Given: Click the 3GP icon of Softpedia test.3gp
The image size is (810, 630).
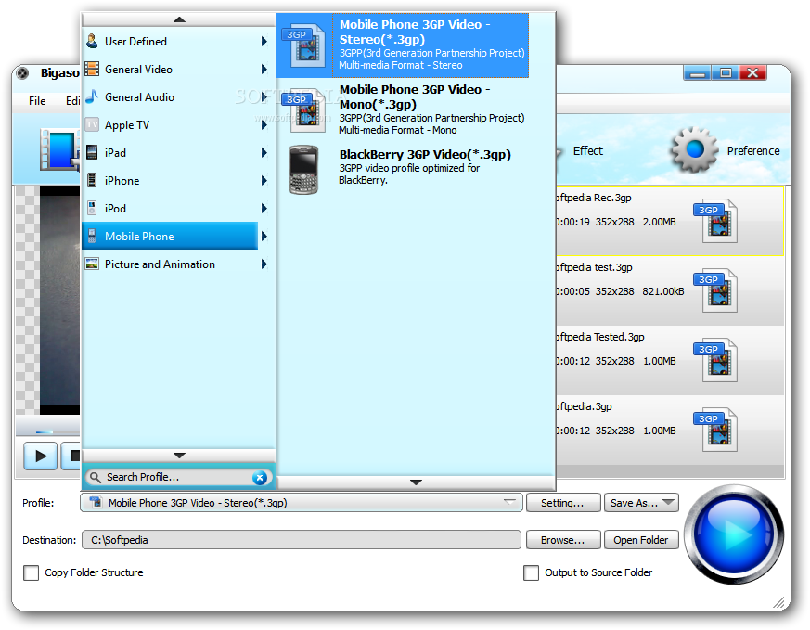Looking at the screenshot, I should pyautogui.click(x=716, y=290).
